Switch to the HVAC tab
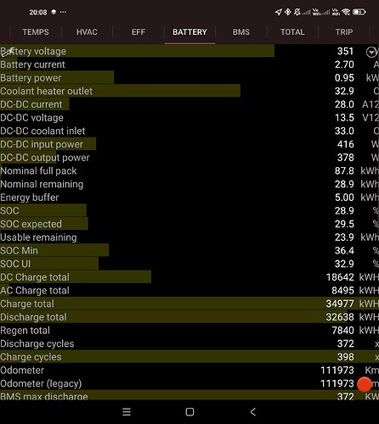The width and height of the screenshot is (379, 424). tap(87, 32)
